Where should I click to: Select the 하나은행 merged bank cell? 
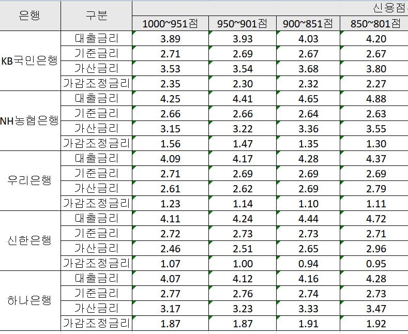coord(30,300)
